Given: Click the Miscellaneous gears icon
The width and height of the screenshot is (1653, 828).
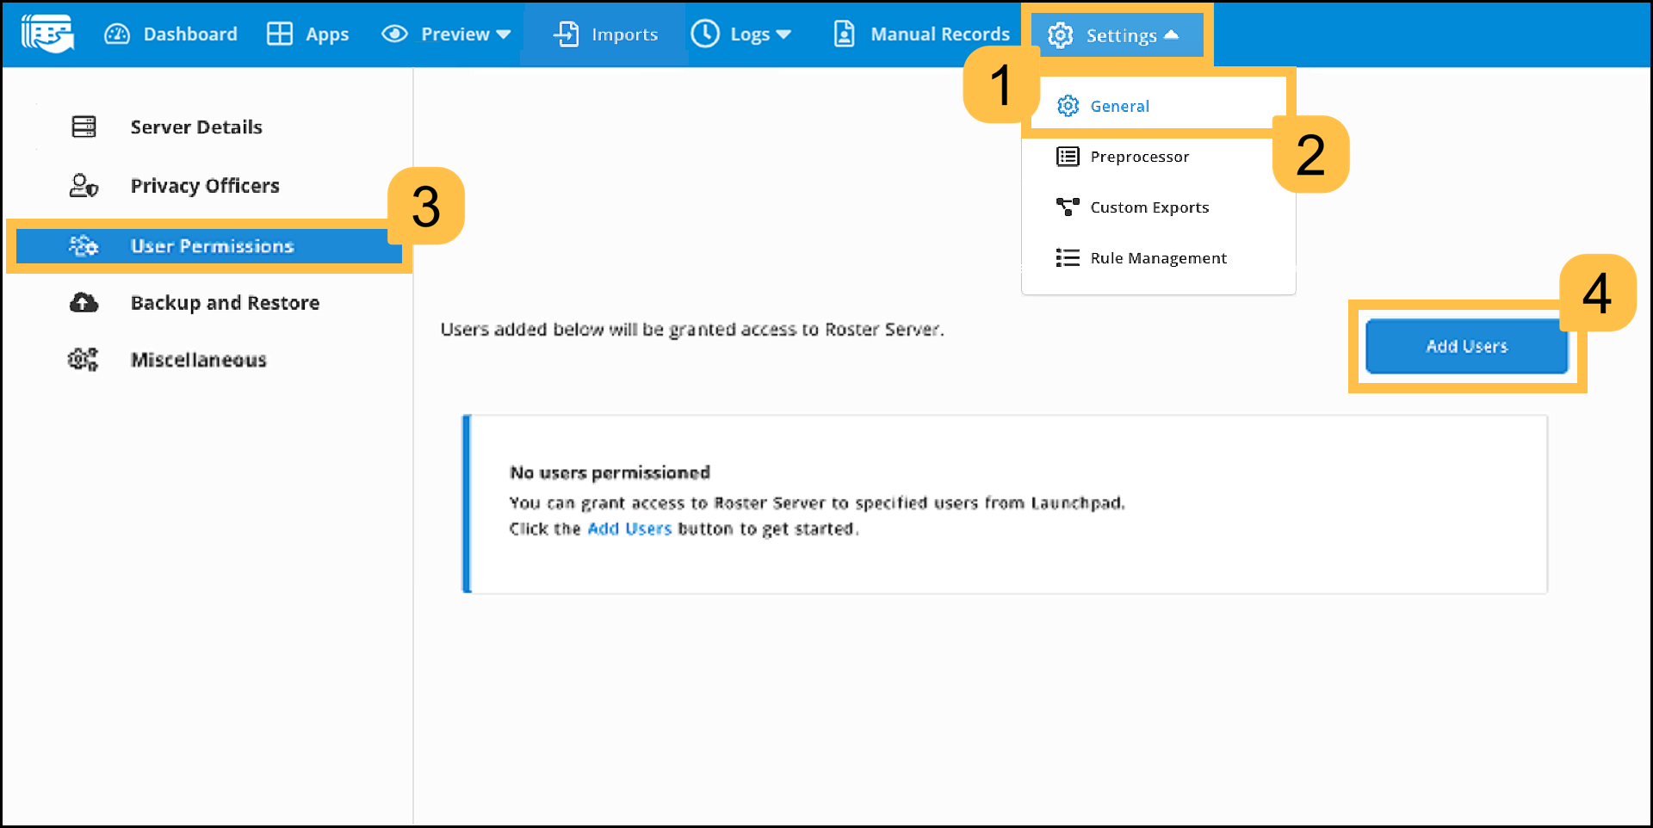Looking at the screenshot, I should [x=84, y=360].
